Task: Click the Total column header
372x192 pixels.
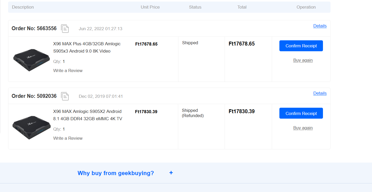Action: pos(242,7)
